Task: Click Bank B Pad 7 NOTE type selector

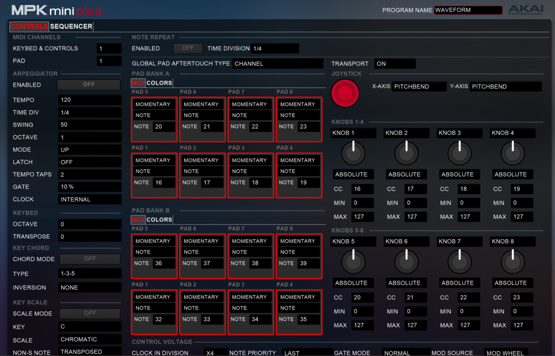Action: click(x=250, y=252)
